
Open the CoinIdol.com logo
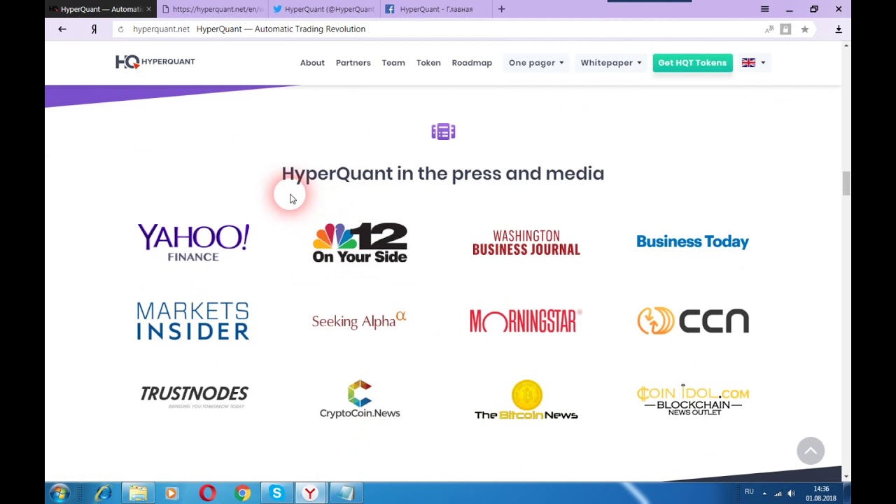[x=693, y=400]
